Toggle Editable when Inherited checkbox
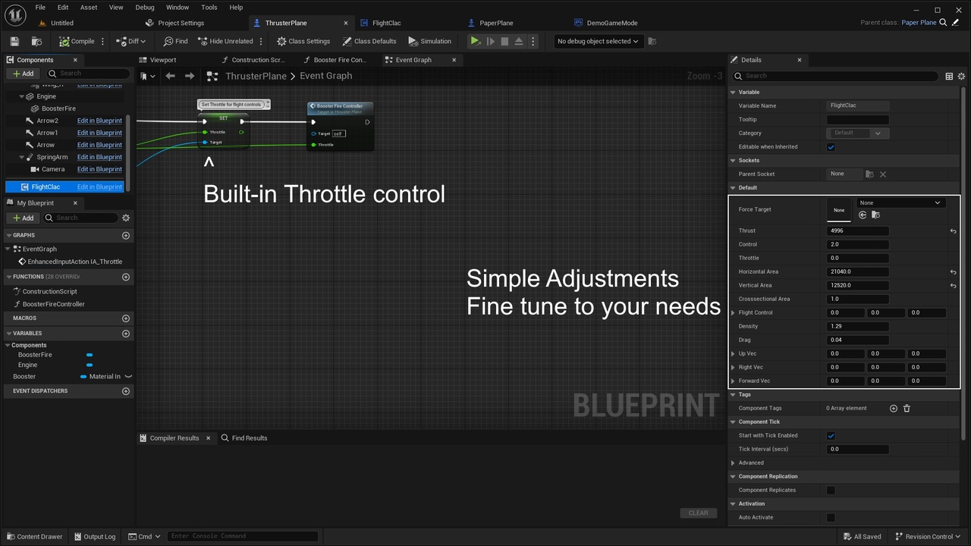 (x=831, y=146)
